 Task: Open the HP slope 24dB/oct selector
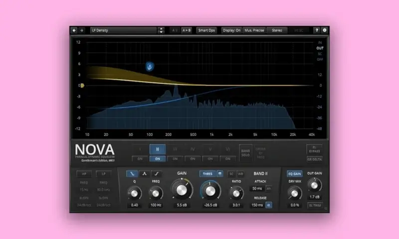click(84, 205)
